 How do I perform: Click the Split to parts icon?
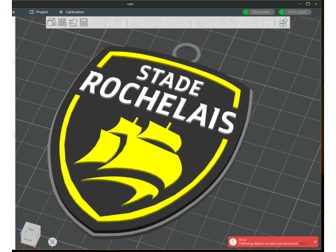[x=107, y=22]
